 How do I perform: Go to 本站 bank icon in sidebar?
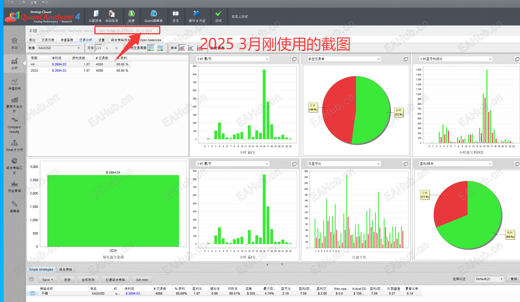click(14, 40)
